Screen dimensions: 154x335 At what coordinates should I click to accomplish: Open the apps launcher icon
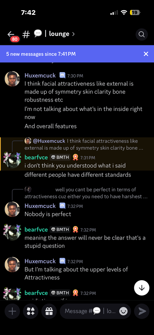(x=31, y=311)
